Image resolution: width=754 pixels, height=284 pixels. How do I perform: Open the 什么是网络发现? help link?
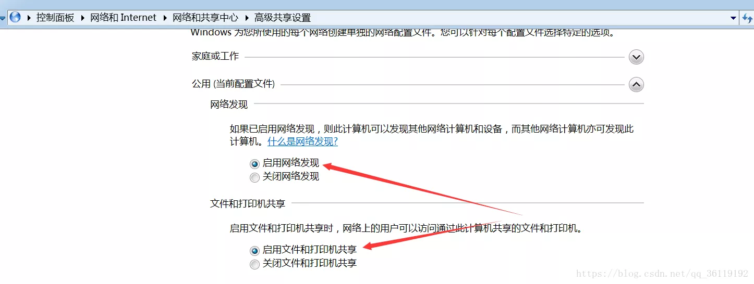point(302,141)
